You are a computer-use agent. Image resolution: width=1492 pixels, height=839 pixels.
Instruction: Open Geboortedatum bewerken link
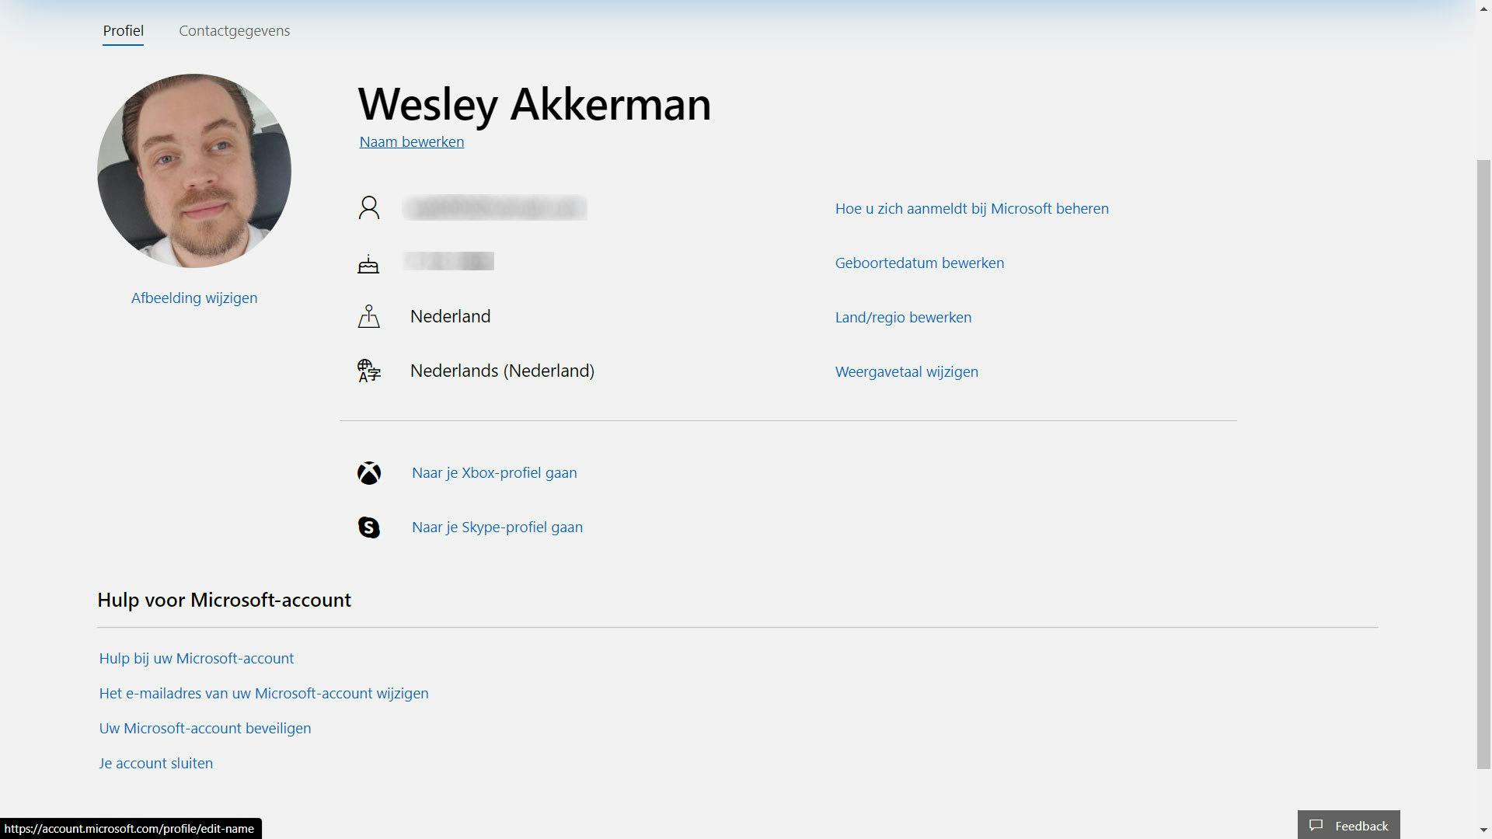point(919,263)
